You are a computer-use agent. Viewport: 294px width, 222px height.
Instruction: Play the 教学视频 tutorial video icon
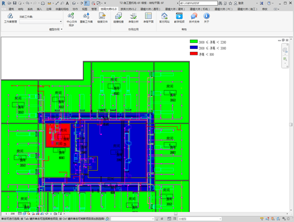pyautogui.click(x=179, y=18)
